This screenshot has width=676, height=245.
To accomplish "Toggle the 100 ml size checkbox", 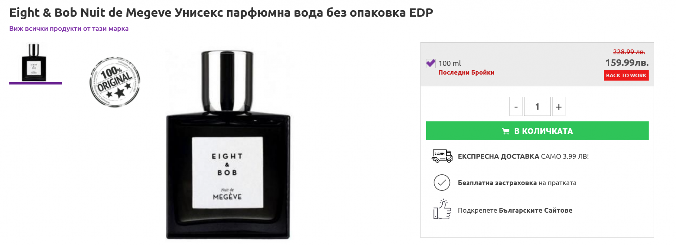I will [431, 63].
